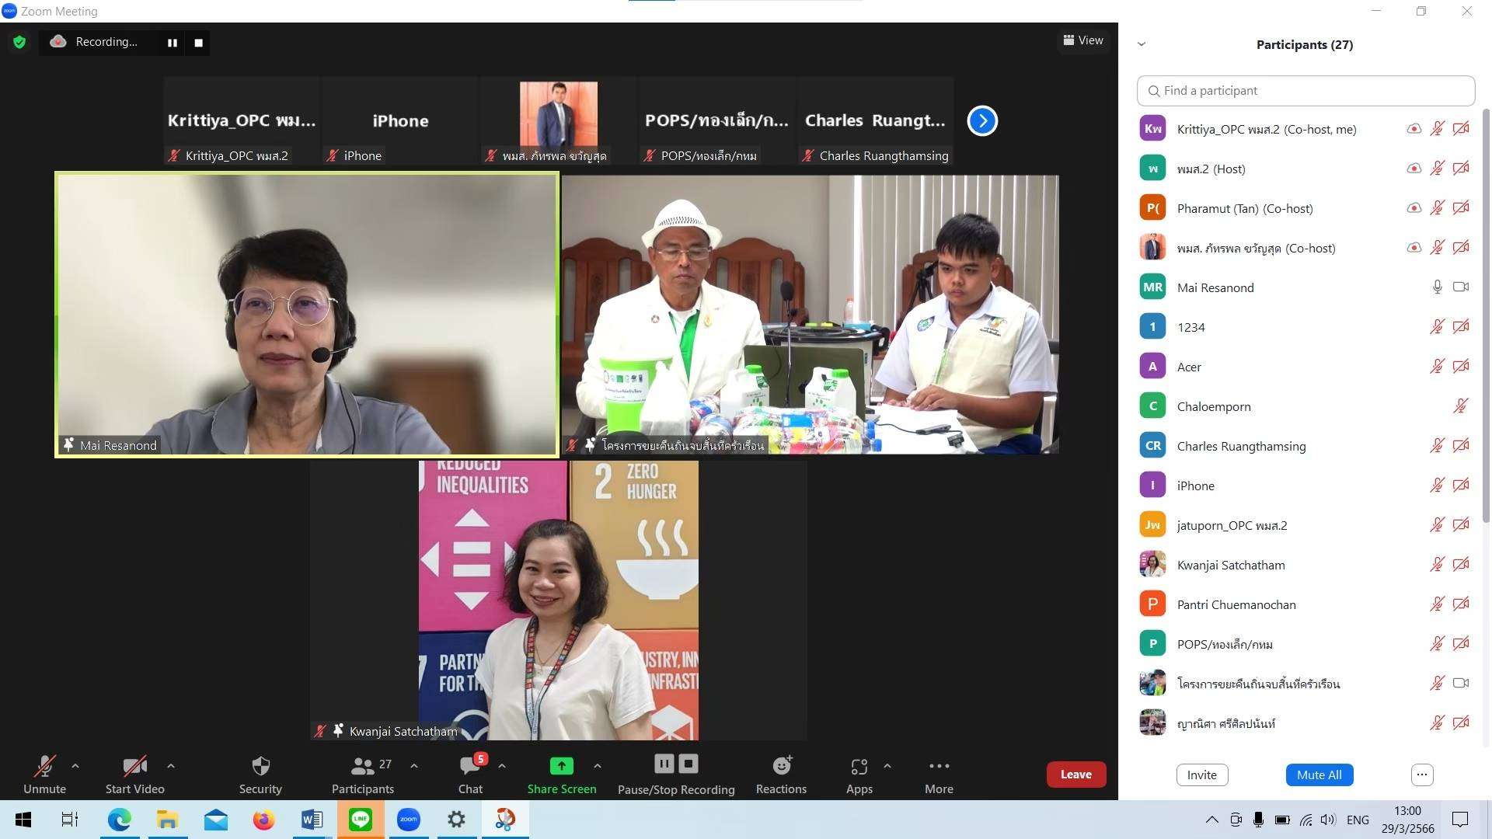Start Video from the toolbar
Viewport: 1492px width, 839px height.
(x=134, y=775)
